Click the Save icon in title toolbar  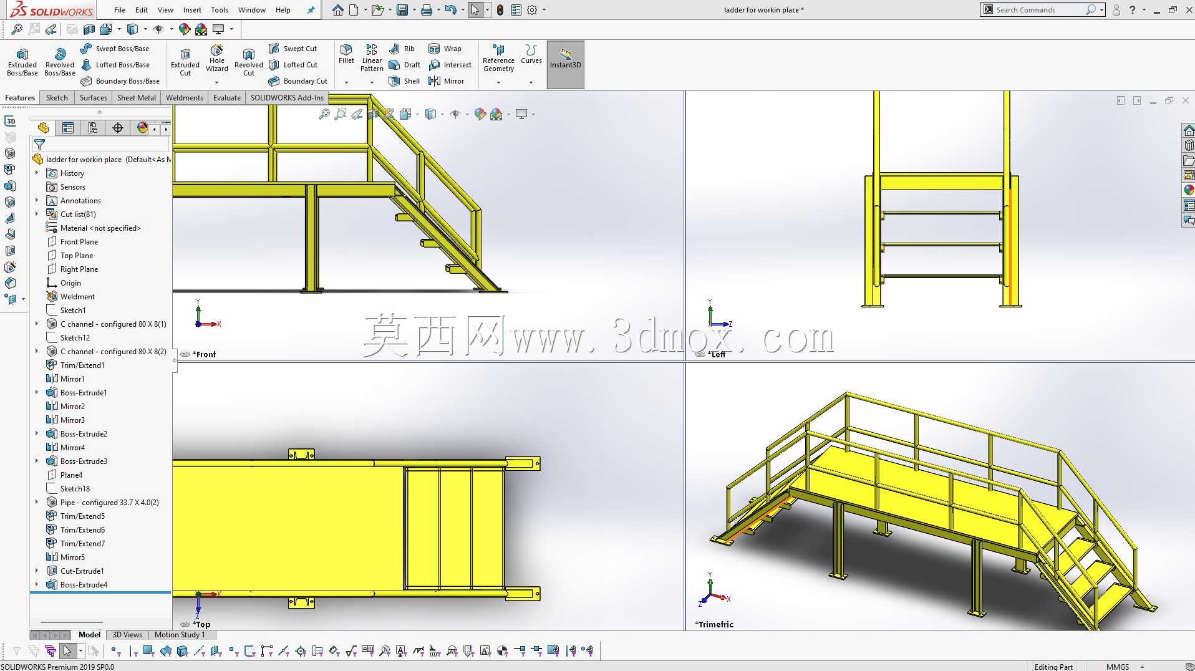[x=402, y=10]
